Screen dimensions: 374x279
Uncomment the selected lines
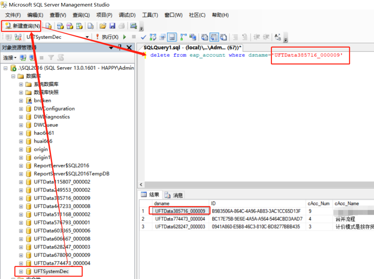point(245,37)
